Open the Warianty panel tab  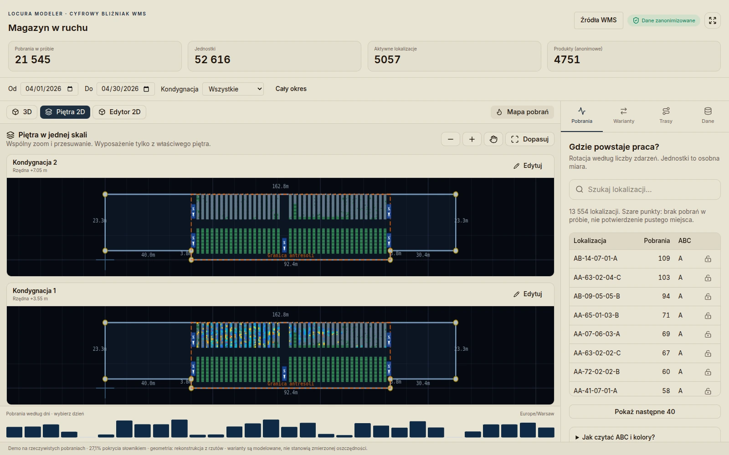(624, 116)
